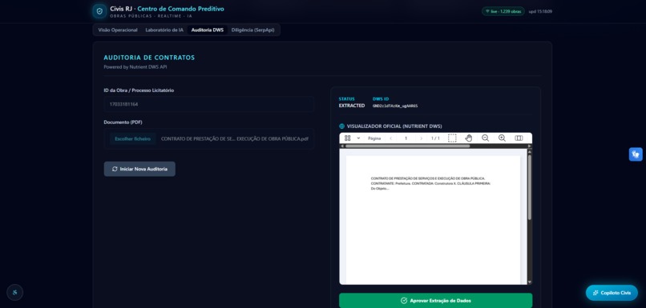The width and height of the screenshot is (646, 308).
Task: Click the Powered by Nutrient DWS API text
Action: coord(135,66)
